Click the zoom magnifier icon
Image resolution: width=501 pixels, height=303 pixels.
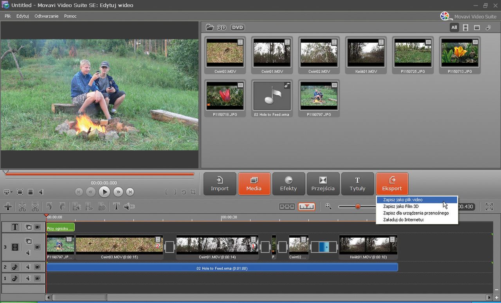pyautogui.click(x=328, y=206)
